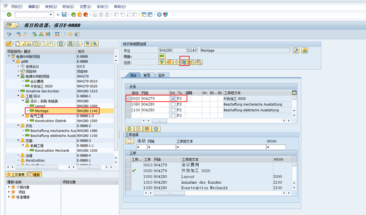Click the 模板 button
366x215 pixels.
[x=35, y=174]
